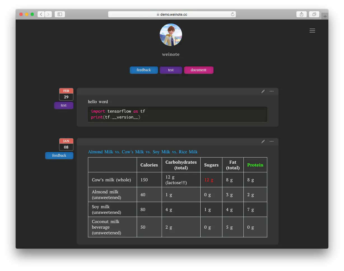
Task: Open the more options dots on JAN 08 note
Action: coord(271,142)
